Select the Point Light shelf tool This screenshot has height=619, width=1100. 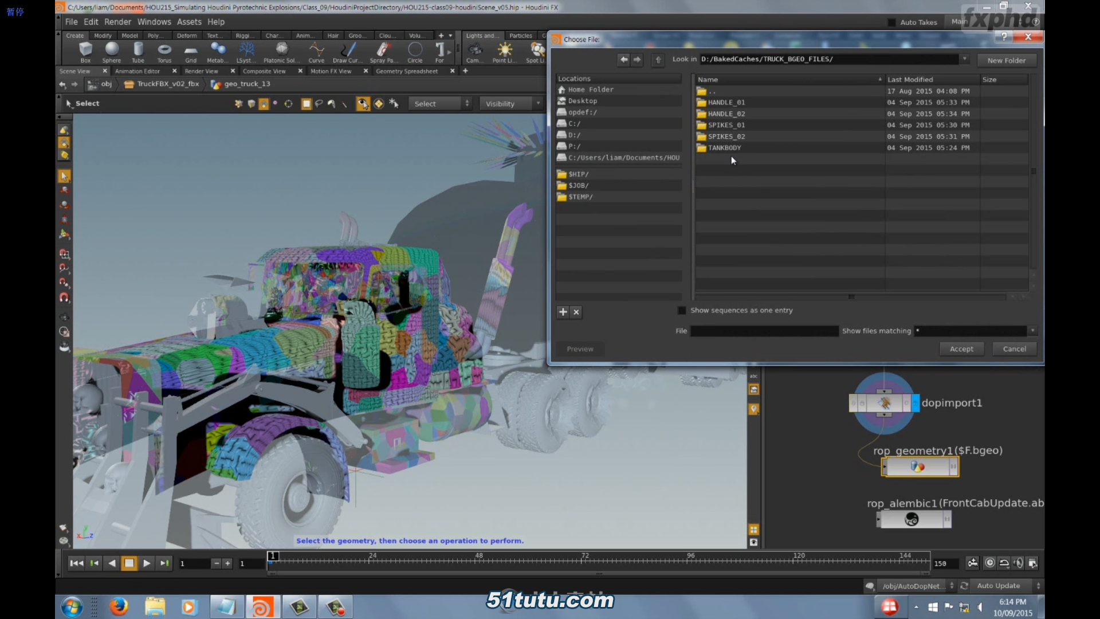(x=505, y=52)
